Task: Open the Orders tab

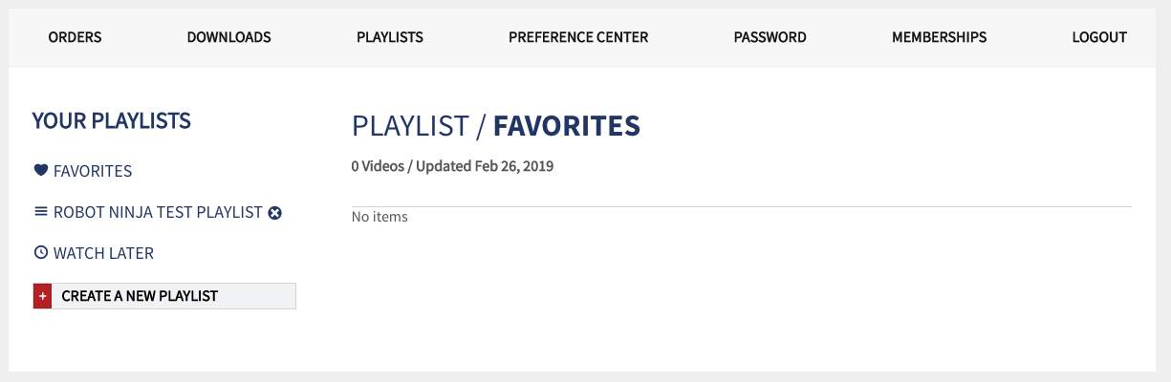Action: coord(75,37)
